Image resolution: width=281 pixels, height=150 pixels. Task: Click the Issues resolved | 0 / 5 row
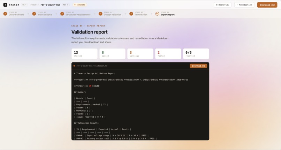click(x=90, y=117)
